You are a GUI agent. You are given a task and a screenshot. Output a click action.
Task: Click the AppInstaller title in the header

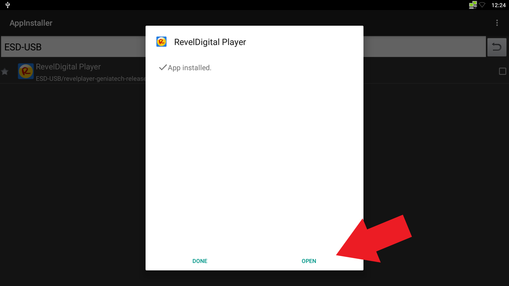coord(31,23)
